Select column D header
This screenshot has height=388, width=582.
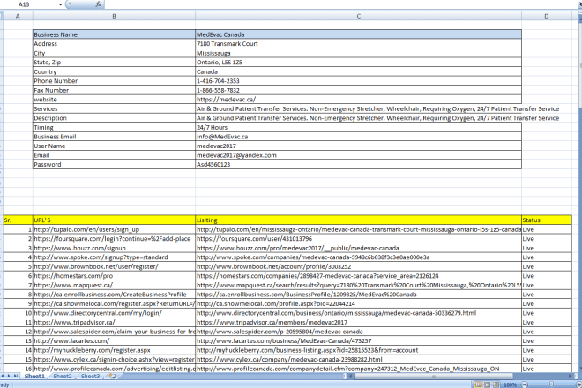pyautogui.click(x=547, y=16)
